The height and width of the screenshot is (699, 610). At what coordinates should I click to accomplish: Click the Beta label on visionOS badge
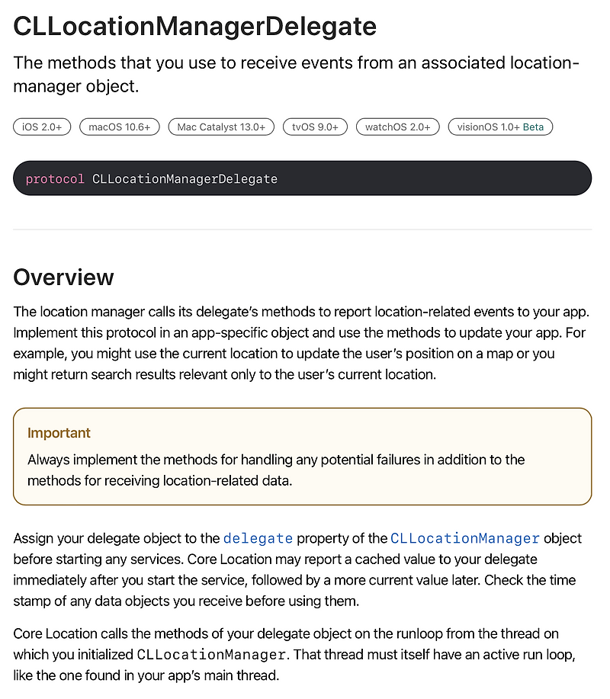point(533,127)
